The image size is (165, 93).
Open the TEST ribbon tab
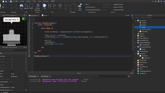[x=34, y=1]
